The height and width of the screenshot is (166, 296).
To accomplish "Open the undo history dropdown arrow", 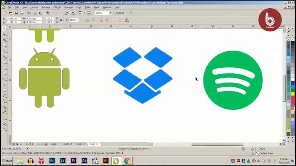I will coord(52,13).
